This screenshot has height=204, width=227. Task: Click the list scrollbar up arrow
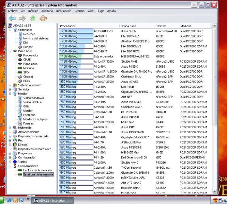[214, 26]
